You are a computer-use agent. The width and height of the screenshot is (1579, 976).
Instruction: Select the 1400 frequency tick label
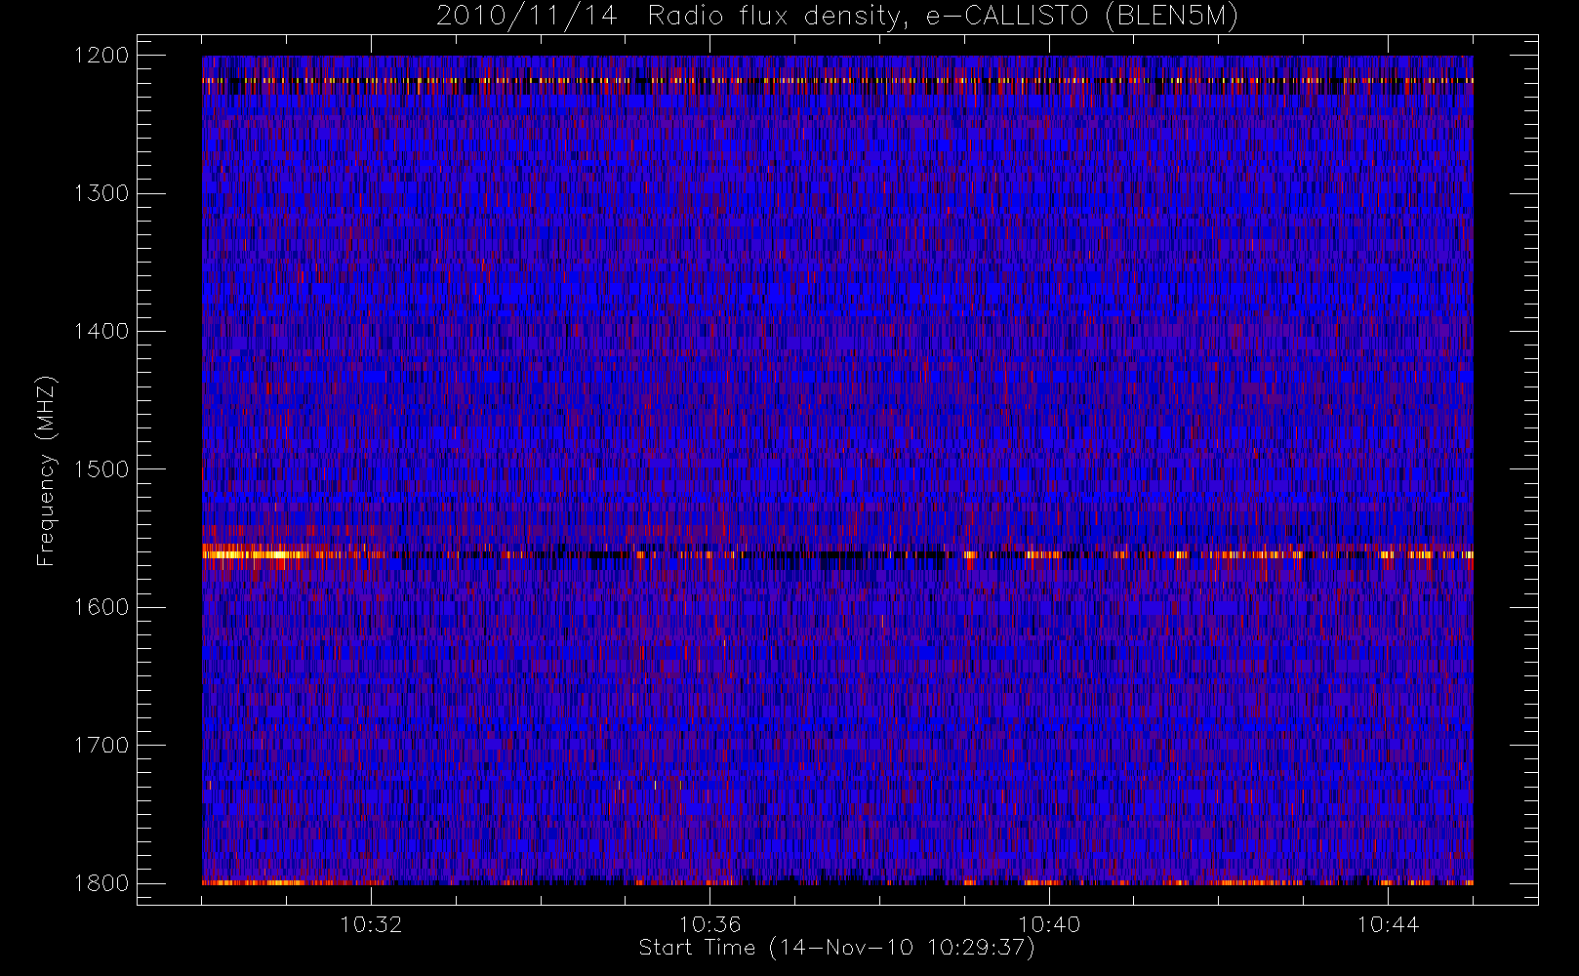101,331
